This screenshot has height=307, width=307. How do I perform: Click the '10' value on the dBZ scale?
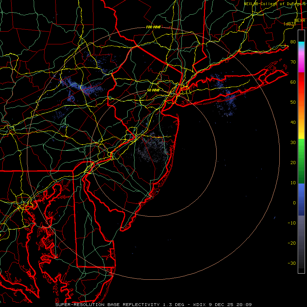coord(293,183)
